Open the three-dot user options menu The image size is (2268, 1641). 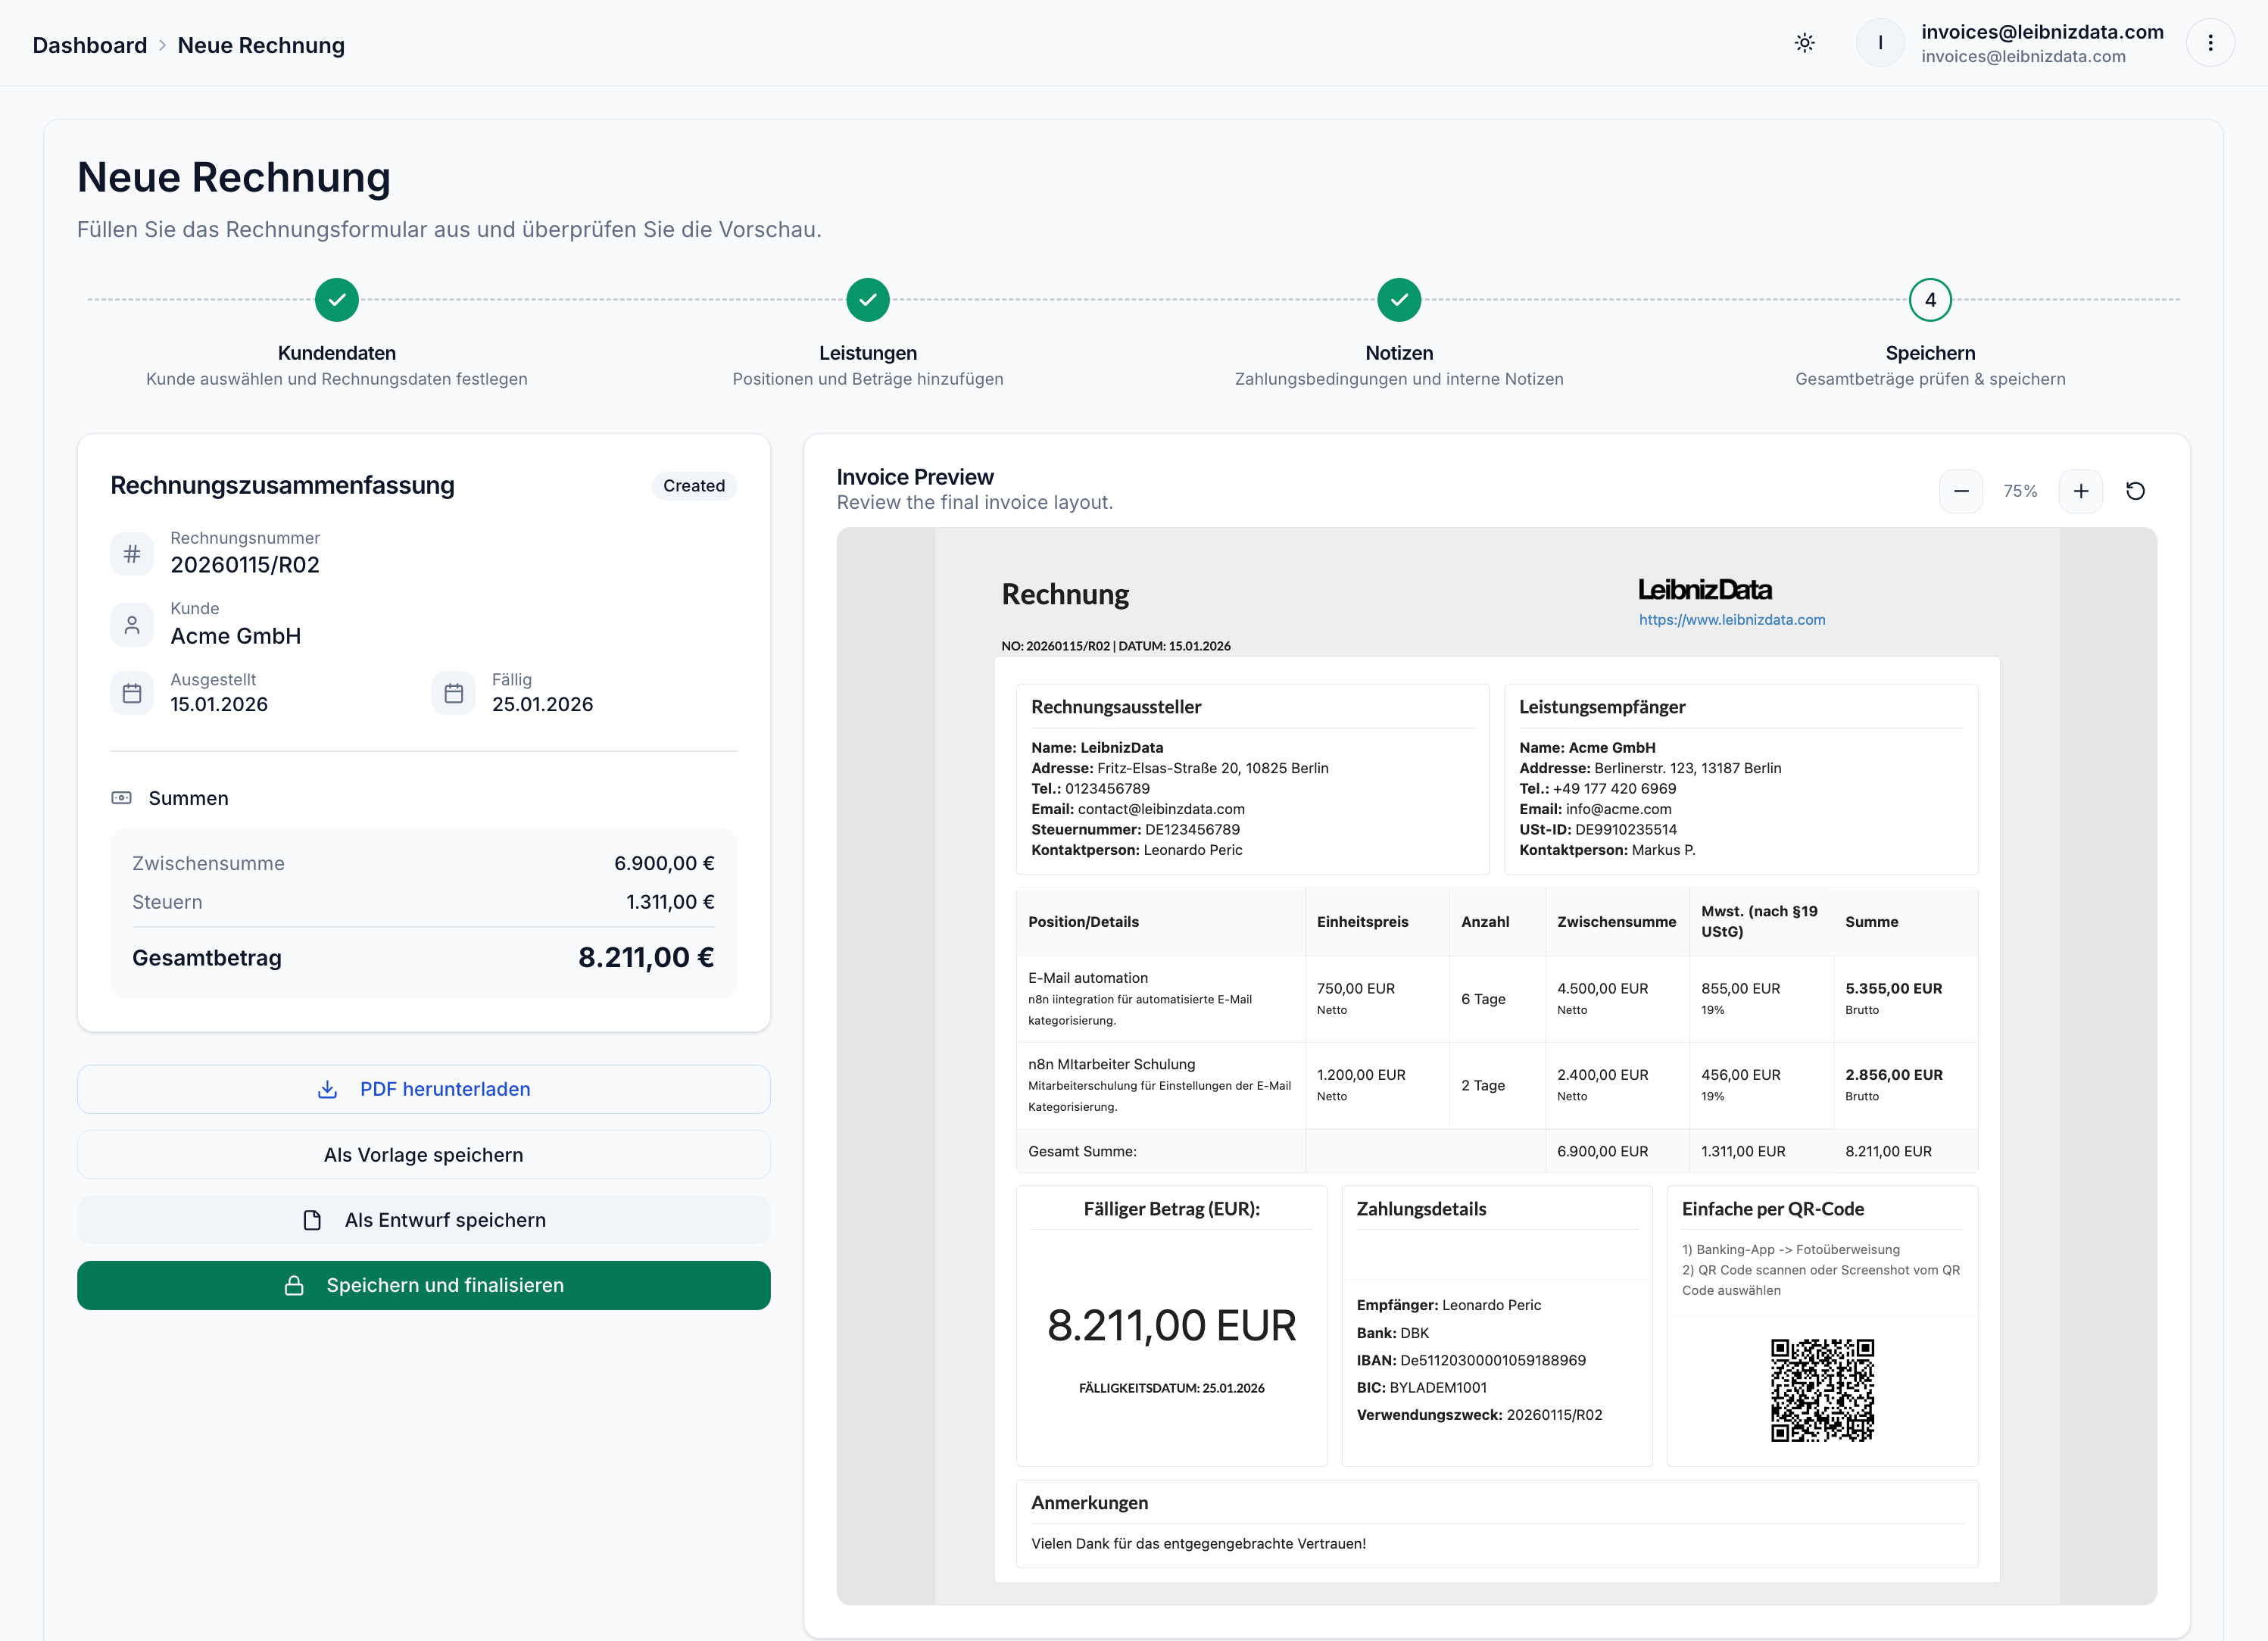[x=2210, y=43]
